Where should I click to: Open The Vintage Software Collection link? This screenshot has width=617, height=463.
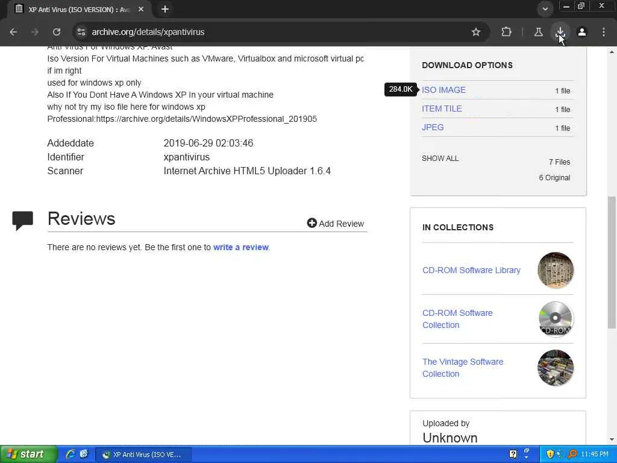point(463,368)
